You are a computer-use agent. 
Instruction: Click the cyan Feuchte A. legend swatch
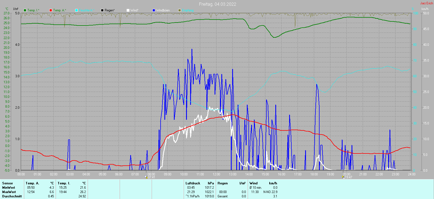click(76, 10)
